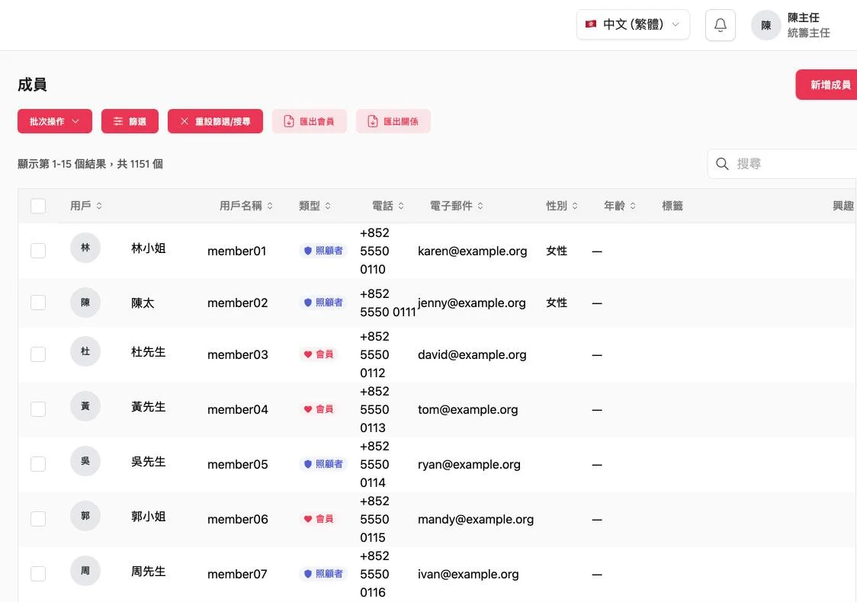This screenshot has width=857, height=602.
Task: Click david@example.org email
Action: coord(472,355)
